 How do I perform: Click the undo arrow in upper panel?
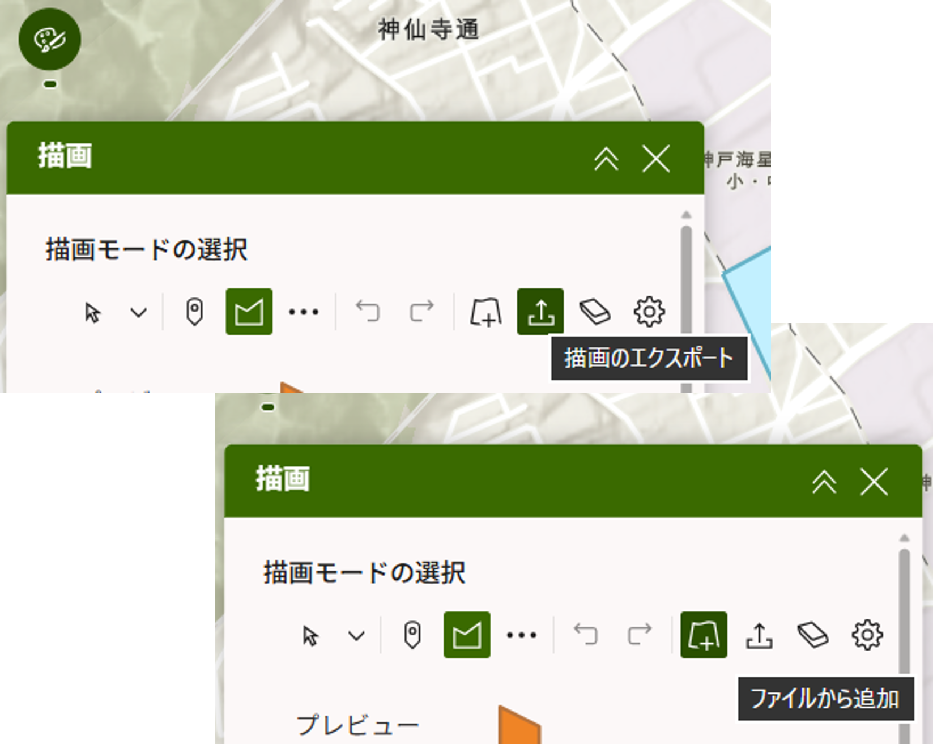(368, 312)
